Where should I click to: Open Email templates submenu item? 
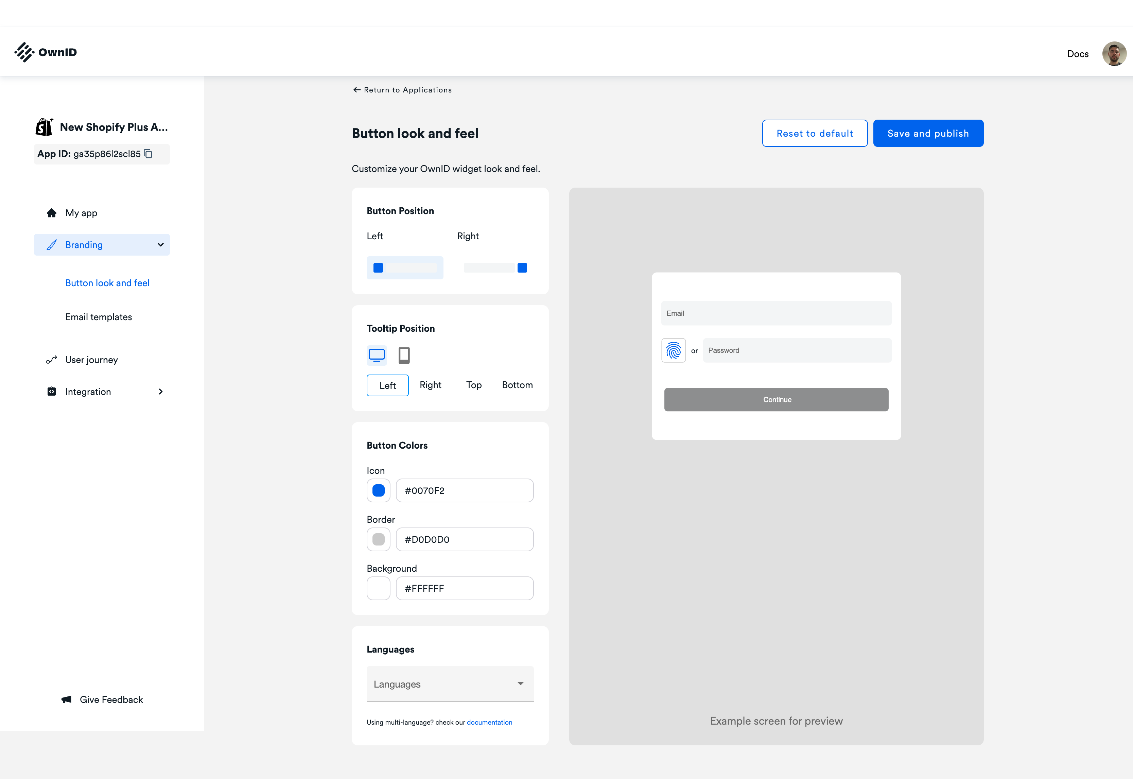[x=99, y=317]
